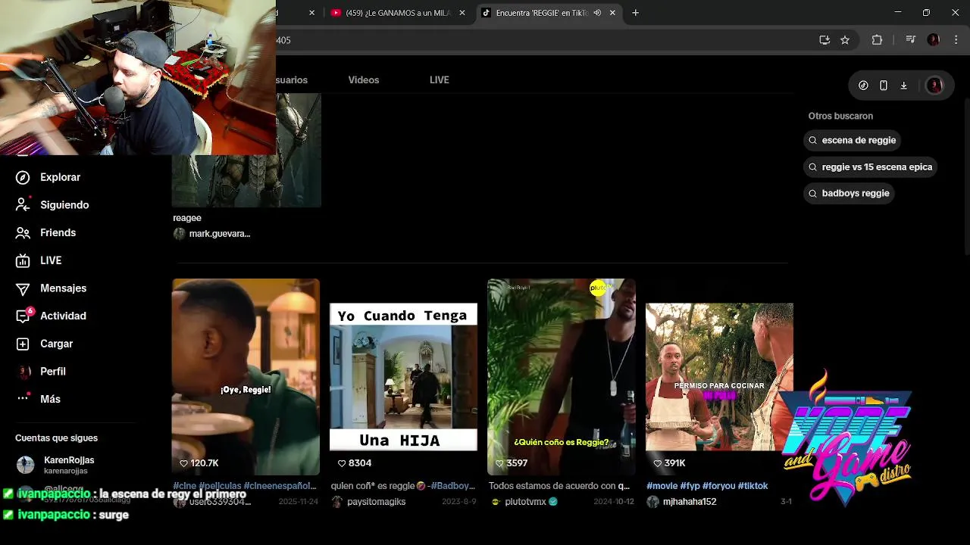
Task: Click the like heart on 3597 video
Action: (499, 463)
